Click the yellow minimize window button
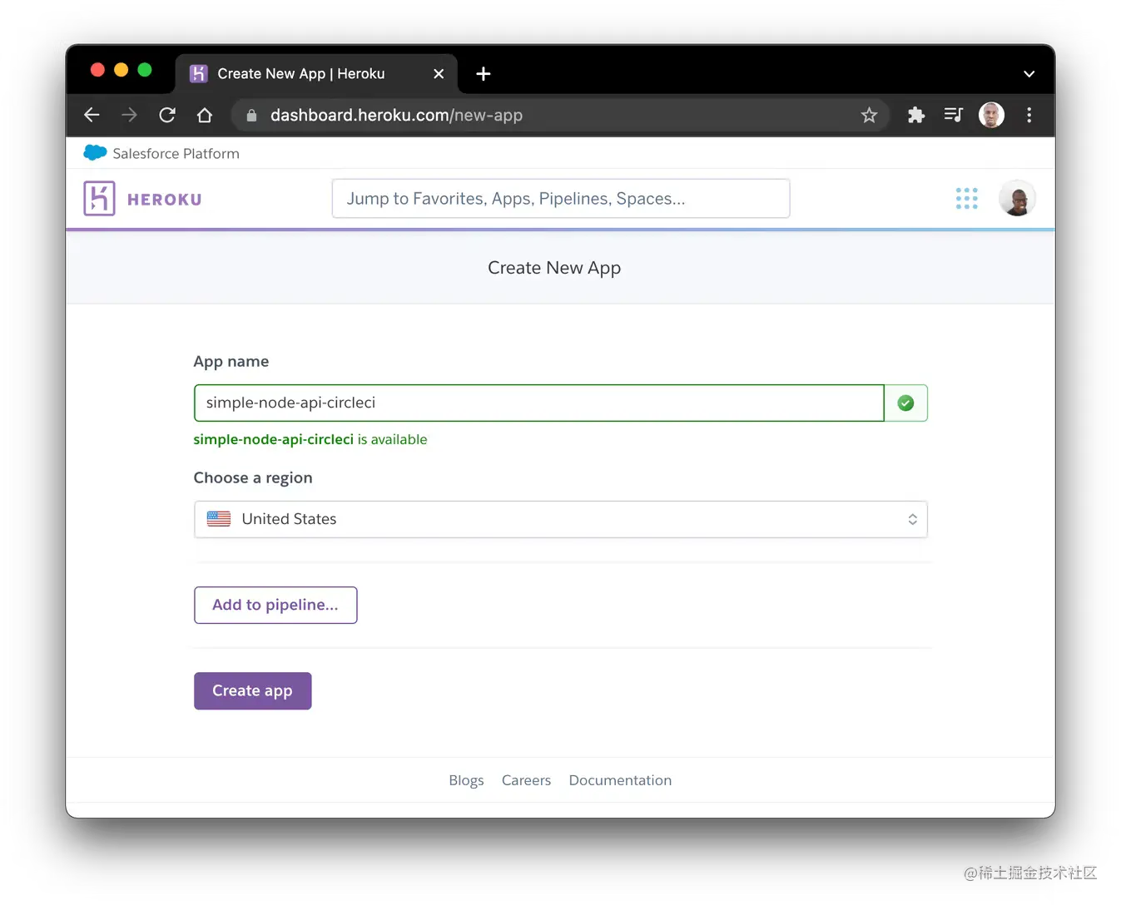The height and width of the screenshot is (905, 1121). point(121,70)
